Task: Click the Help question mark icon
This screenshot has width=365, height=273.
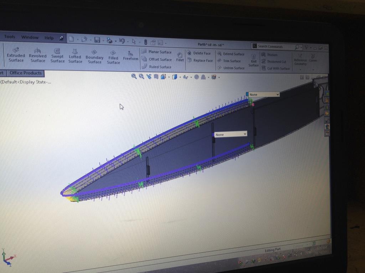Action: pyautogui.click(x=306, y=48)
